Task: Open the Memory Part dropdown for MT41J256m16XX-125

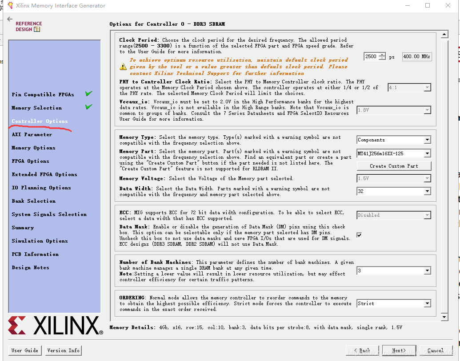Action: click(428, 153)
